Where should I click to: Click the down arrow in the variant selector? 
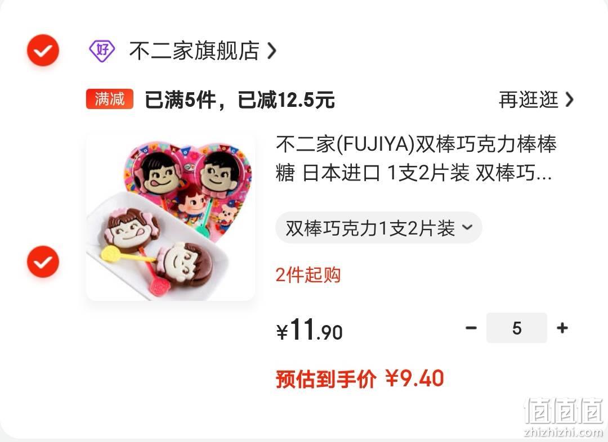(468, 227)
